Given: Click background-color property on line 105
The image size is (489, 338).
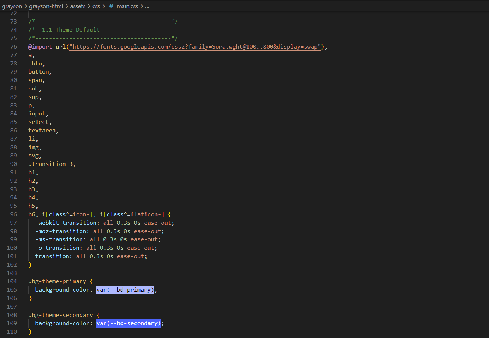Looking at the screenshot, I should coord(62,290).
